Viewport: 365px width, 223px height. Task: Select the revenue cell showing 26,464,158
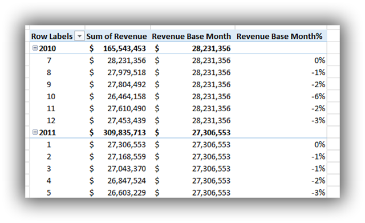(118, 96)
